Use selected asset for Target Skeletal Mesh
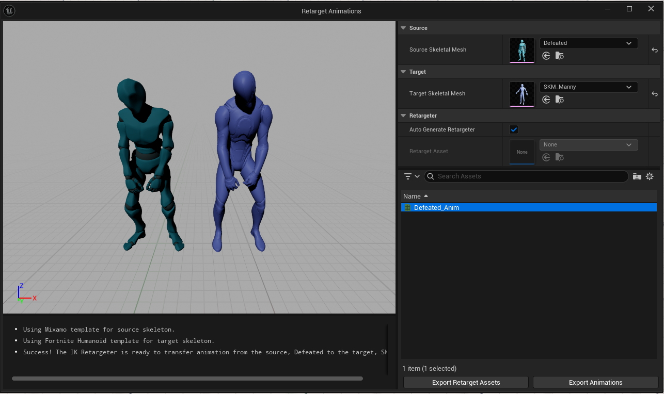 coord(546,100)
